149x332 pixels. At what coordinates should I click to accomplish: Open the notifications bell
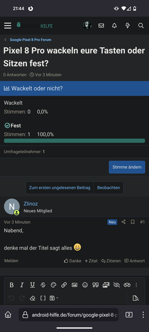114,26
